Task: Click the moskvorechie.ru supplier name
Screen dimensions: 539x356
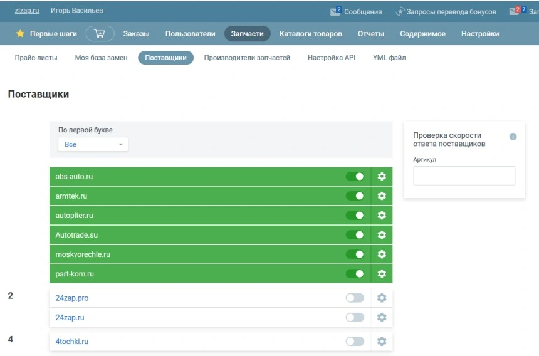Action: [83, 254]
